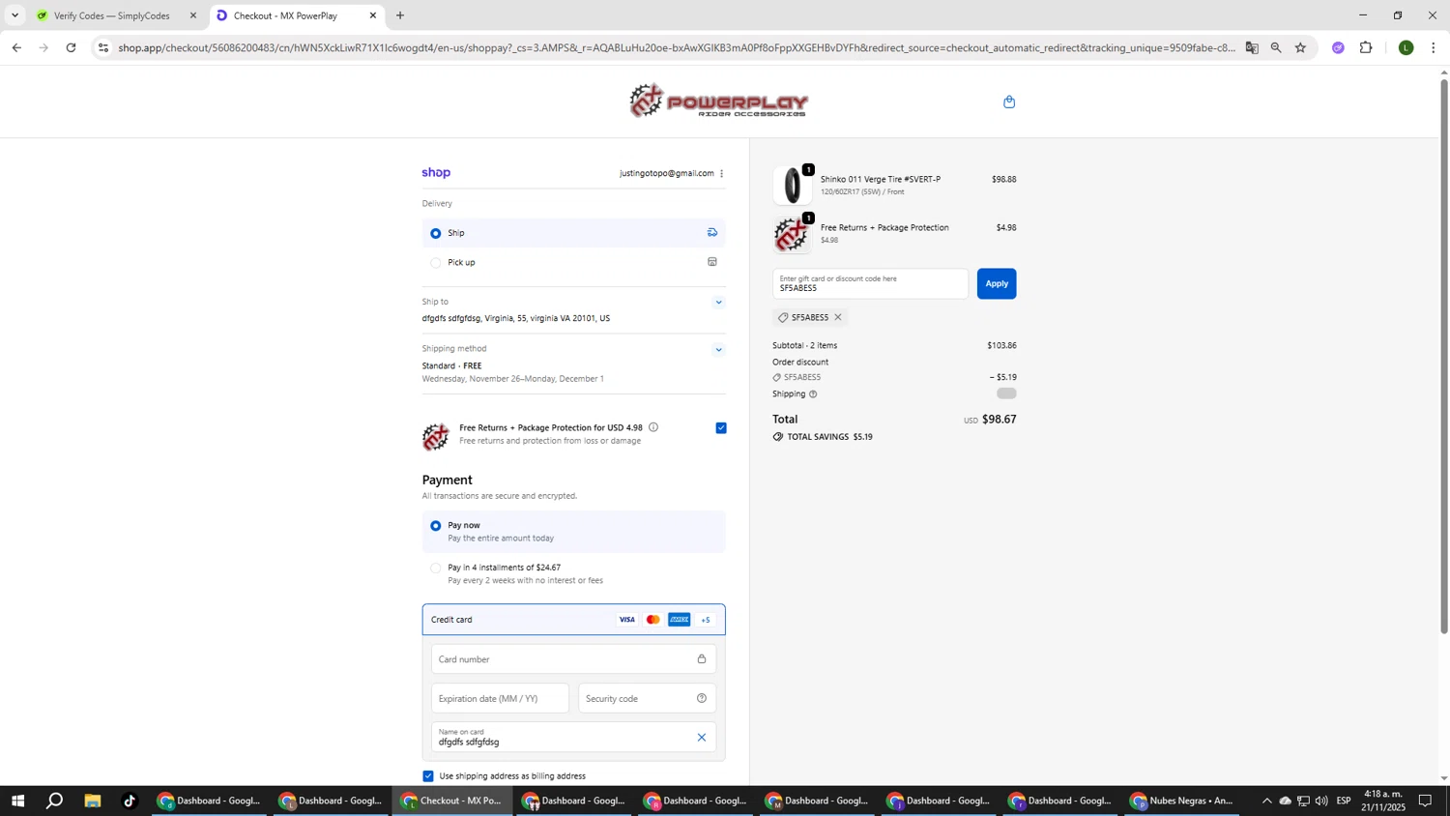Click the American Express icon
This screenshot has height=816, width=1450.
[680, 620]
